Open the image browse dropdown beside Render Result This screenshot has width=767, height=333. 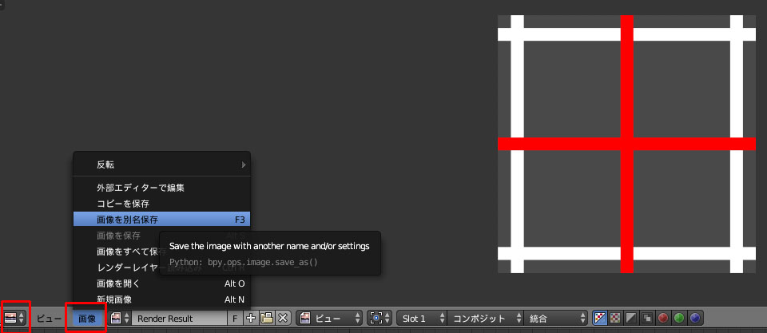tap(120, 319)
